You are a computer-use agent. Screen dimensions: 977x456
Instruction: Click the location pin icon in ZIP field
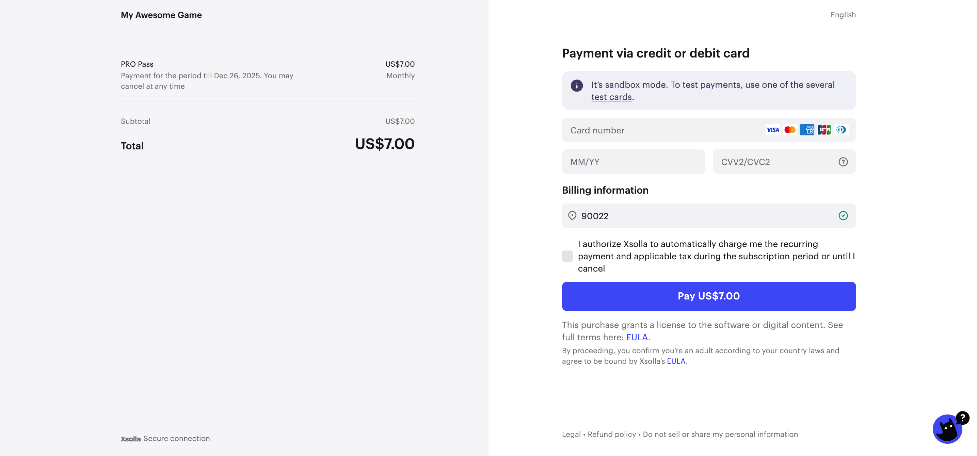pyautogui.click(x=572, y=216)
